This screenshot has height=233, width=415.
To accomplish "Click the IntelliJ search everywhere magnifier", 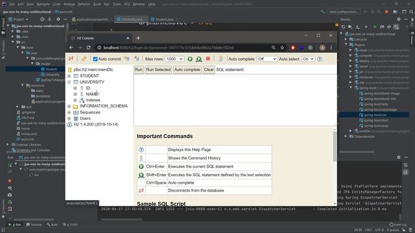I will click(x=412, y=12).
